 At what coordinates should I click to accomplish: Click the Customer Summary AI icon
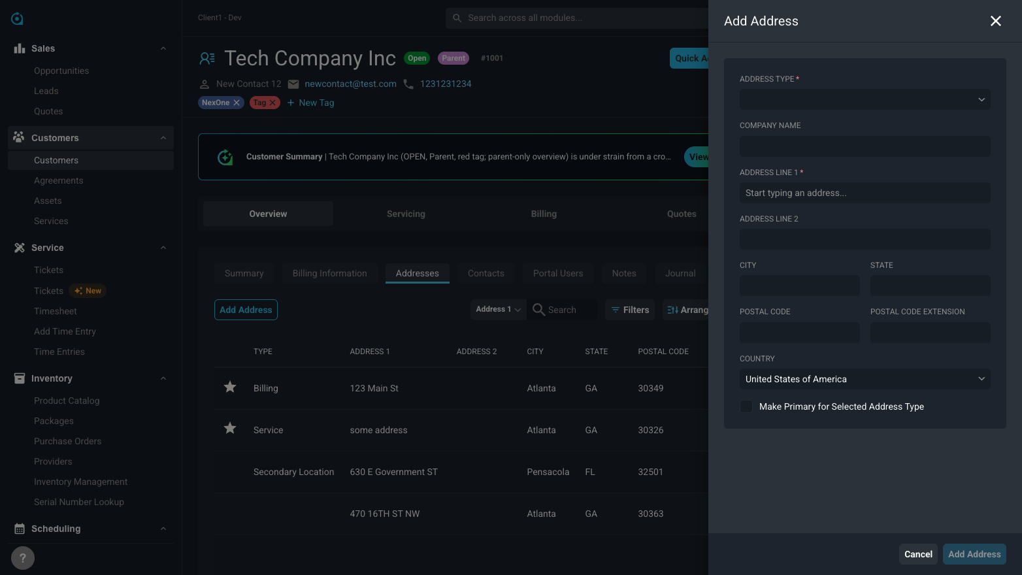[x=225, y=157]
